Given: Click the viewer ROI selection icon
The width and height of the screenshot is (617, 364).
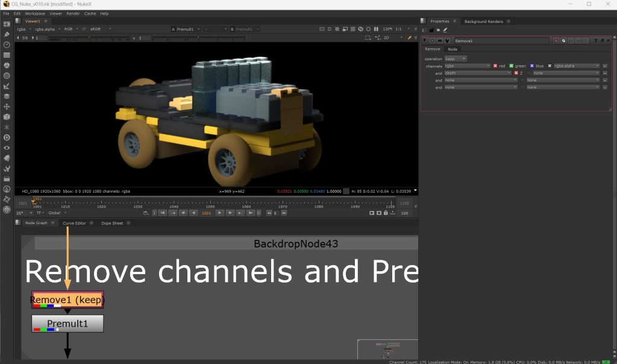Looking at the screenshot, I should coord(368,38).
